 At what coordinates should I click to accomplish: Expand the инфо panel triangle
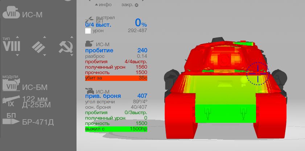(96, 5)
